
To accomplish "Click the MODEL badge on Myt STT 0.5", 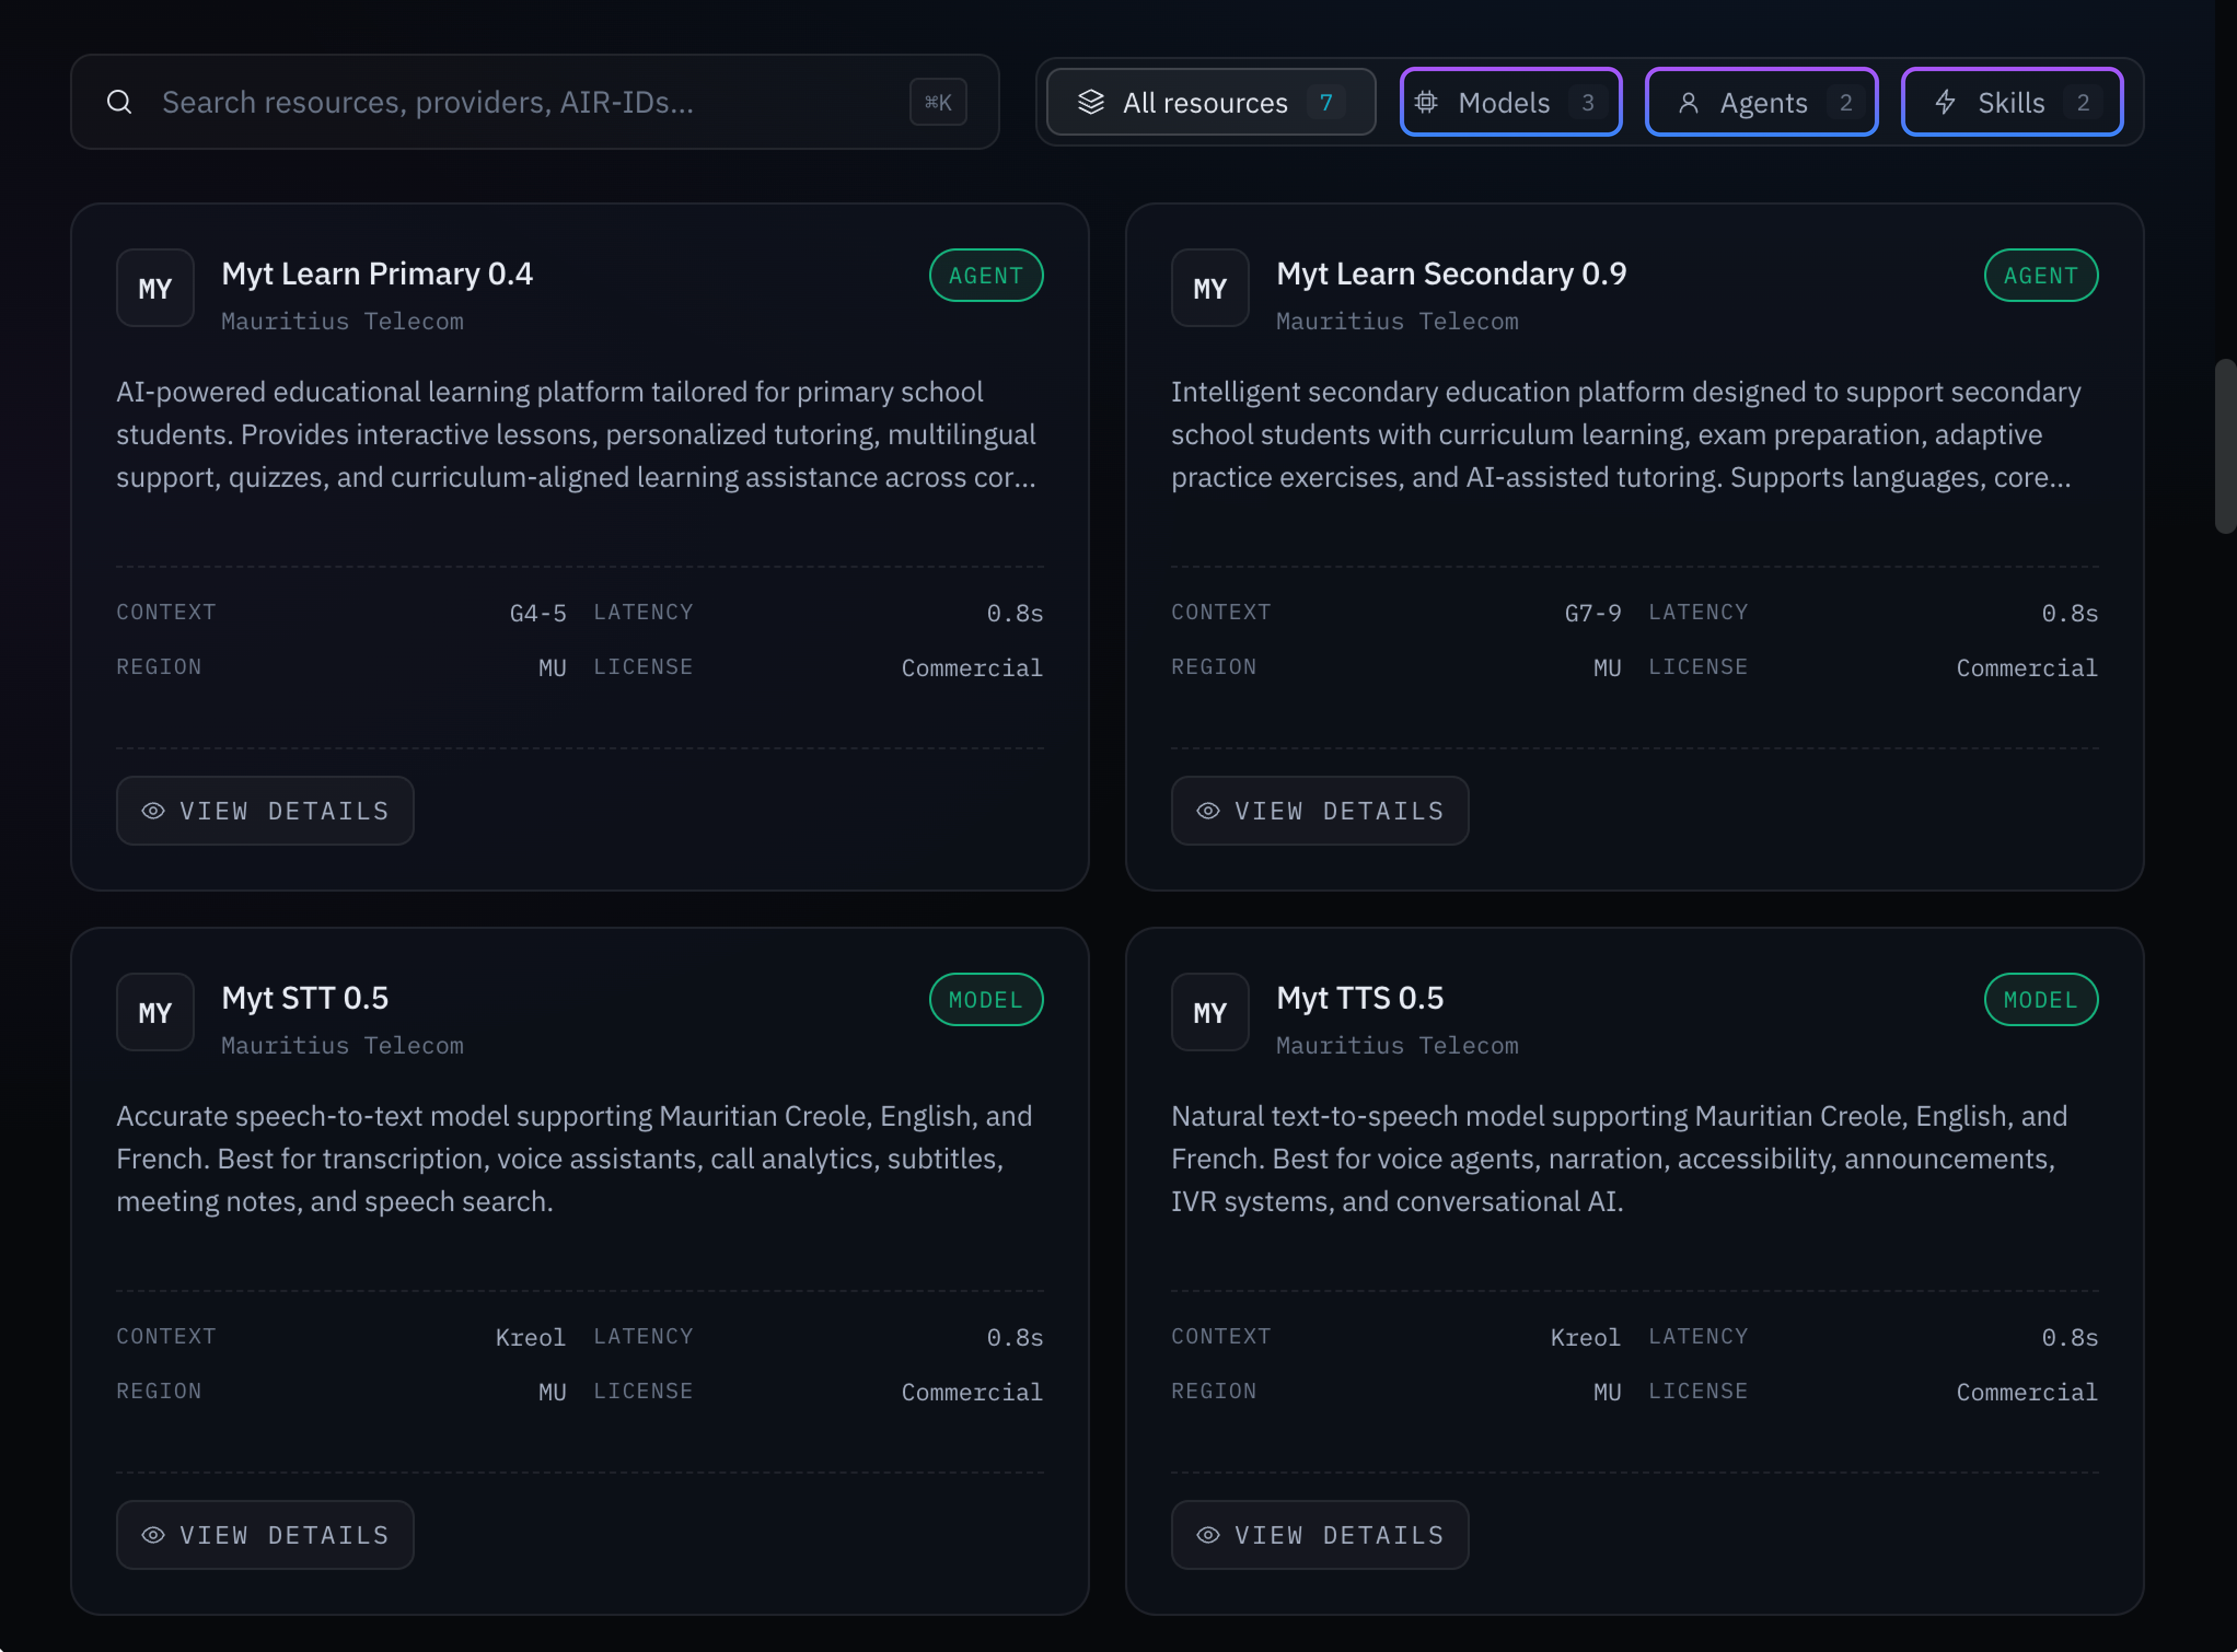I will pos(986,999).
